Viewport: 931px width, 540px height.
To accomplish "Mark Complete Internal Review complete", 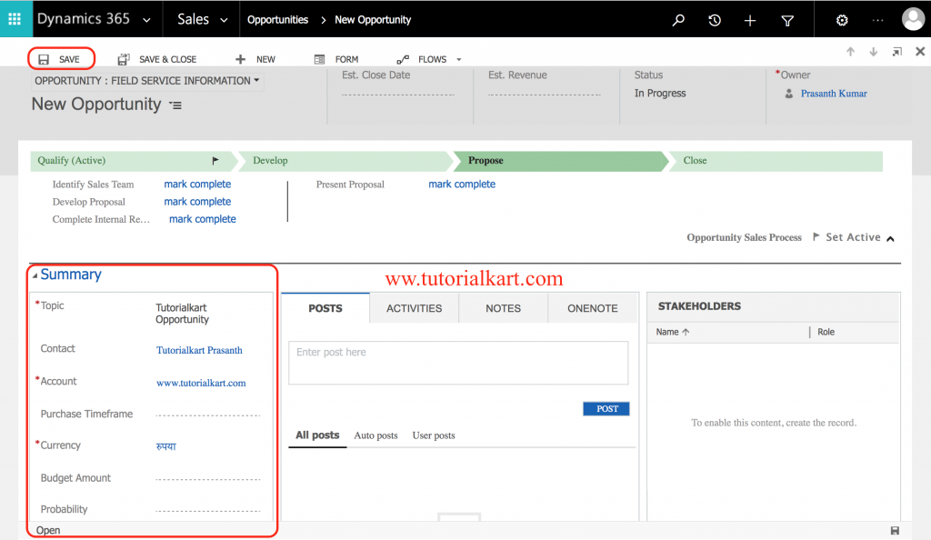I will click(x=203, y=219).
